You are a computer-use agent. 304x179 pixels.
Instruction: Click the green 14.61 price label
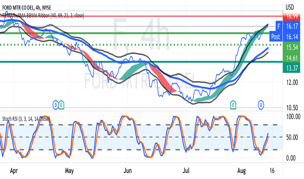(291, 58)
